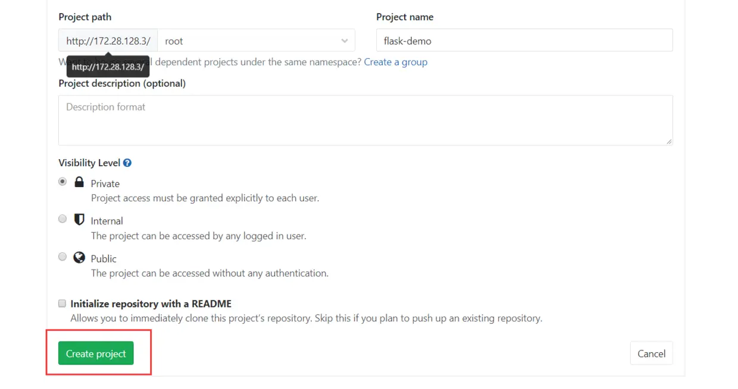Click the Internal visibility label text
This screenshot has height=389, width=738.
(107, 221)
